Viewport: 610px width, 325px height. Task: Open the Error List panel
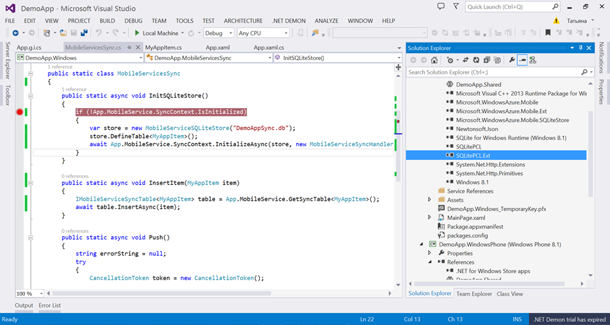49,306
